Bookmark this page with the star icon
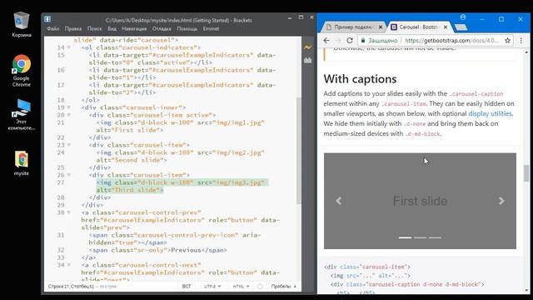This screenshot has height=300, width=533. point(507,41)
